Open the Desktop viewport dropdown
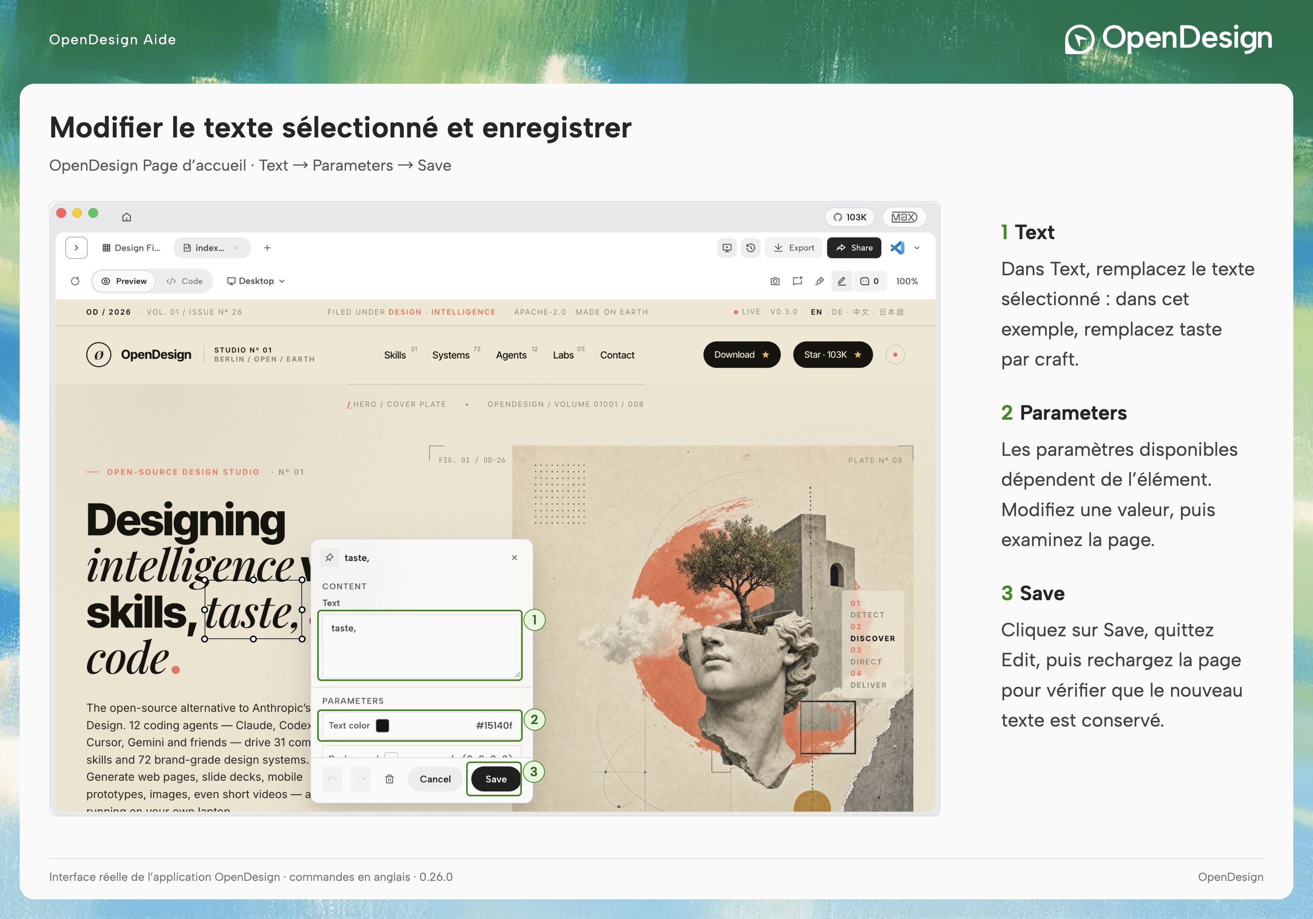Screen dimensions: 1313x919 (256, 281)
